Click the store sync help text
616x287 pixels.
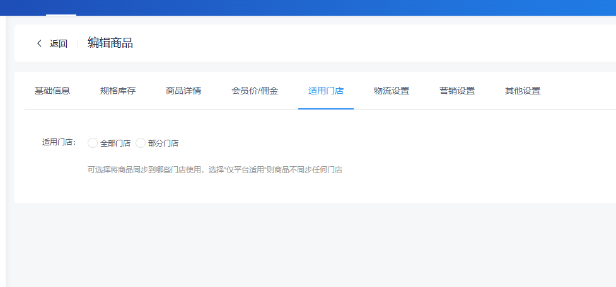coord(214,170)
